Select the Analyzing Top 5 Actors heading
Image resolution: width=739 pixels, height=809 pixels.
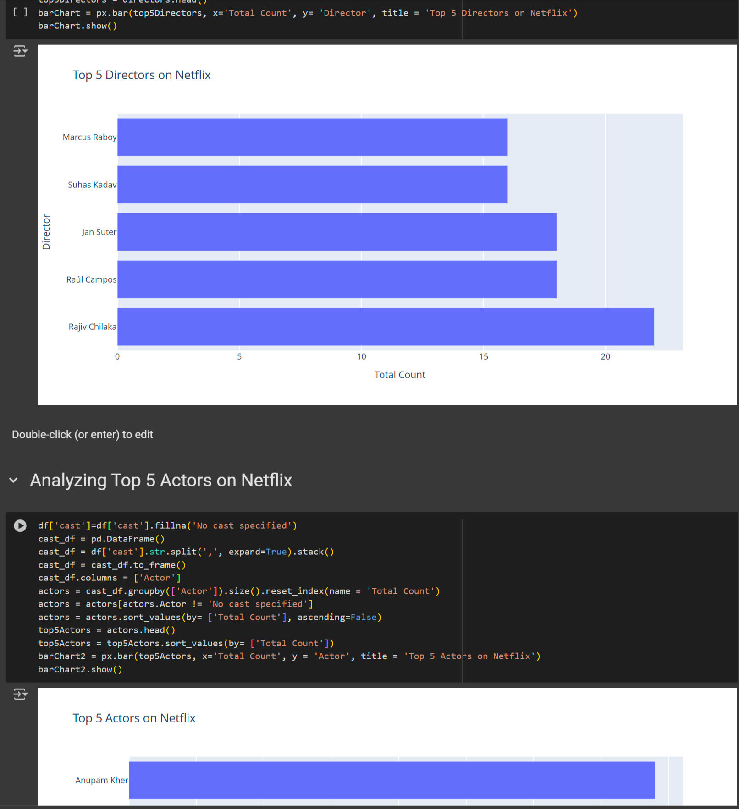coord(161,481)
